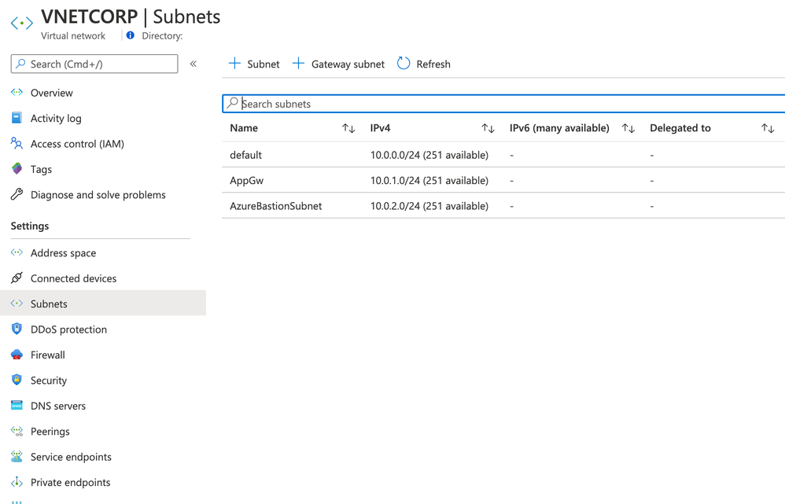Click the Access control people icon
This screenshot has width=785, height=504.
pos(17,143)
